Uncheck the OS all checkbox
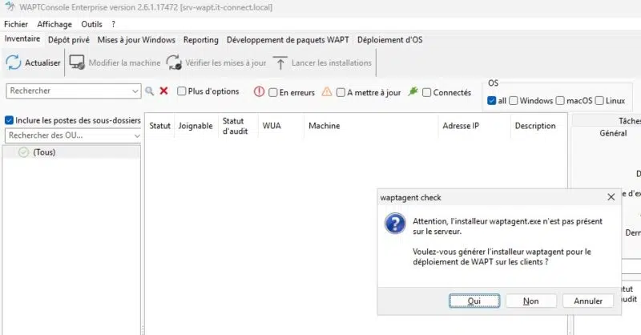641x335 pixels. (492, 101)
